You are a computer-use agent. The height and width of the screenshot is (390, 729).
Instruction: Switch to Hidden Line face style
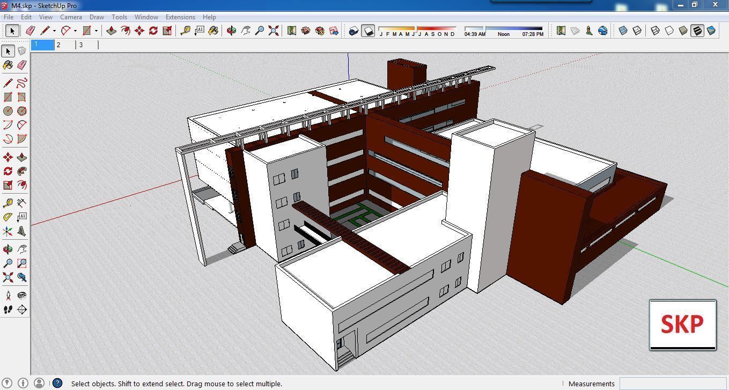coord(669,31)
